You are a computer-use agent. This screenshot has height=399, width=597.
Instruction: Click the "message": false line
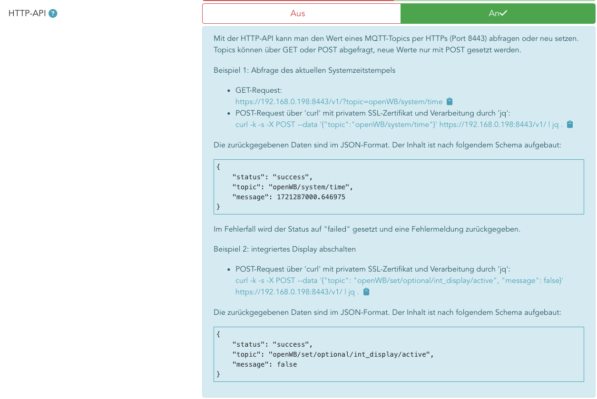pos(264,364)
